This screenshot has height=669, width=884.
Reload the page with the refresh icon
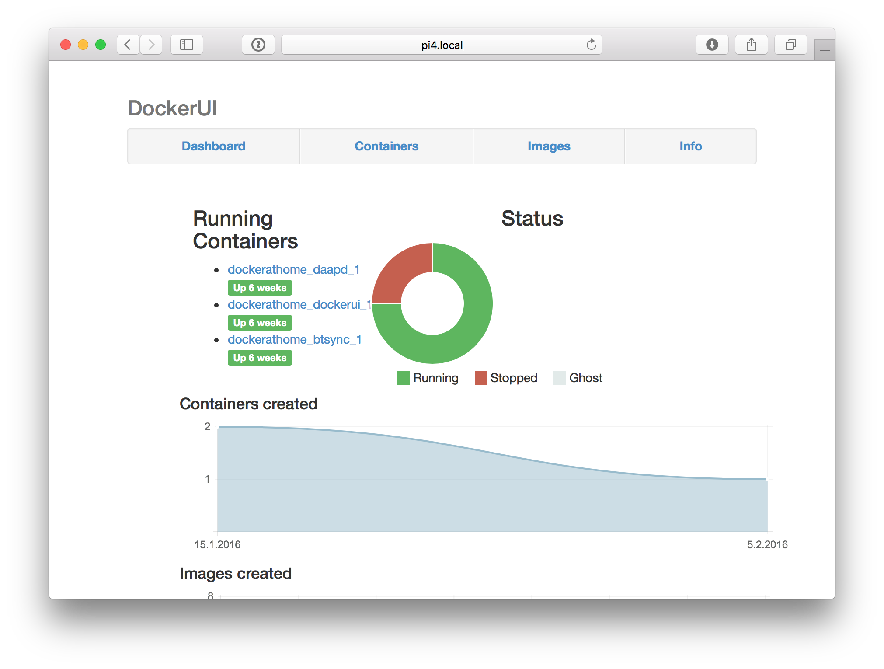(x=591, y=45)
